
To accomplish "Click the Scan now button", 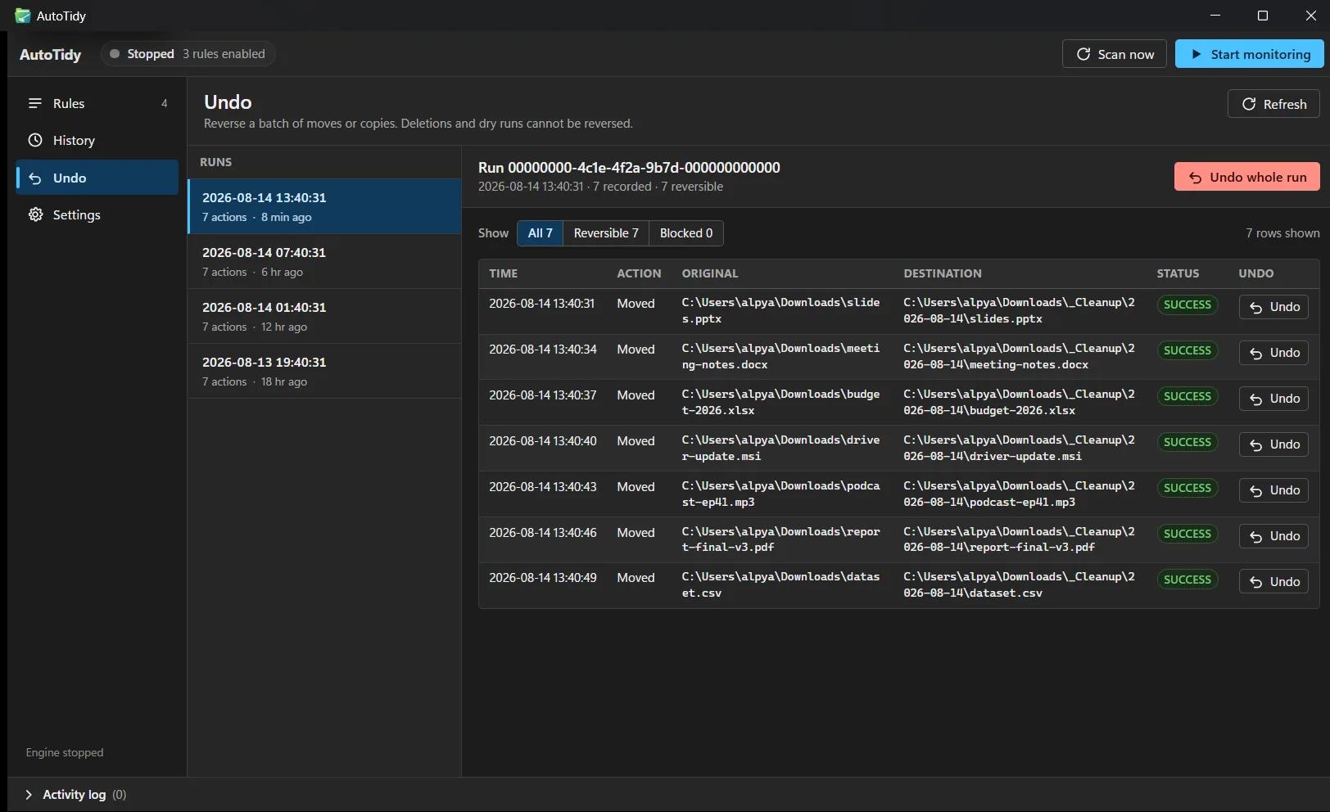I will (1114, 54).
